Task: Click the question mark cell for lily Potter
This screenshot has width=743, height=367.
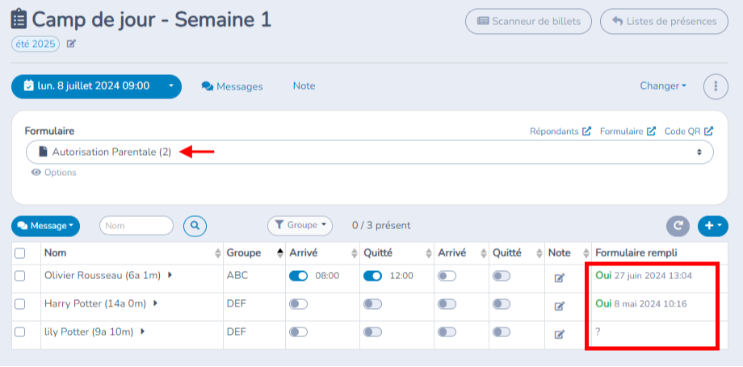Action: [598, 332]
